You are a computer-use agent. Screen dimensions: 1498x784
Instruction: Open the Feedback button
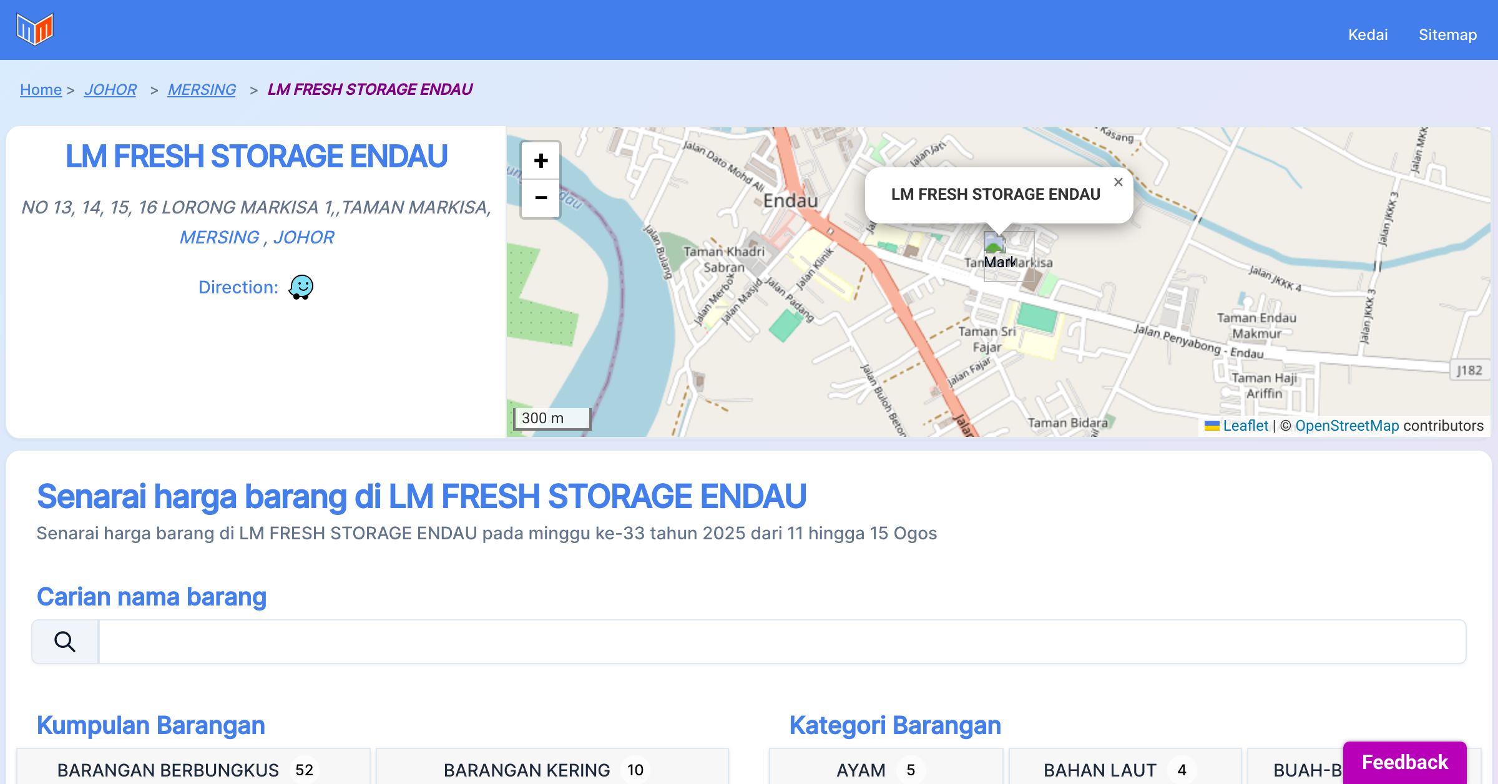[x=1404, y=762]
